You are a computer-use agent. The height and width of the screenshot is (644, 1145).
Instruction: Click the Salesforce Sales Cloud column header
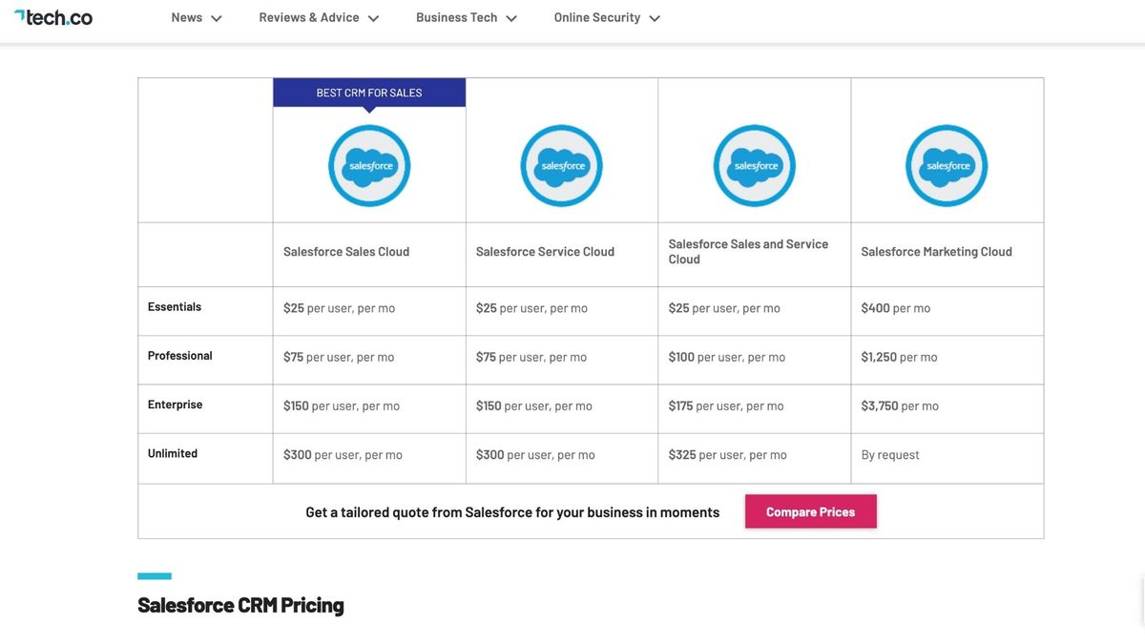coord(345,250)
